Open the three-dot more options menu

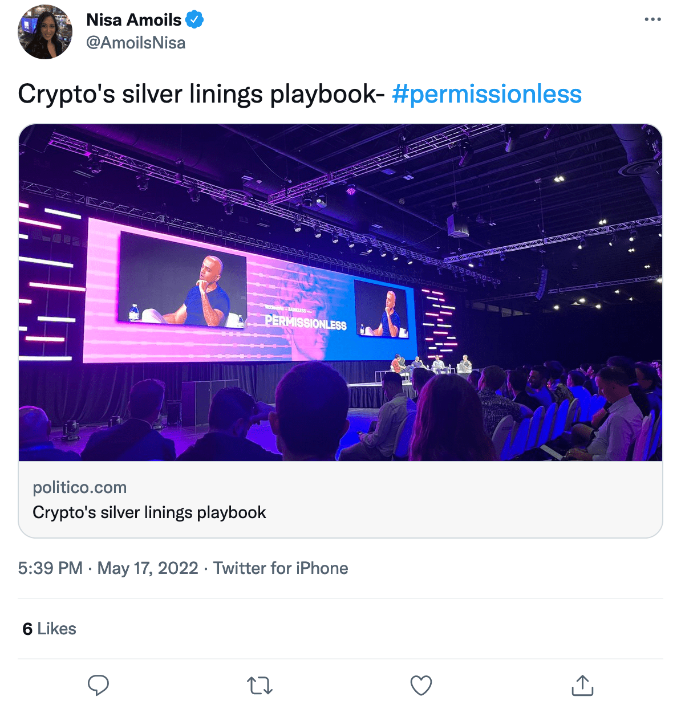pyautogui.click(x=652, y=19)
